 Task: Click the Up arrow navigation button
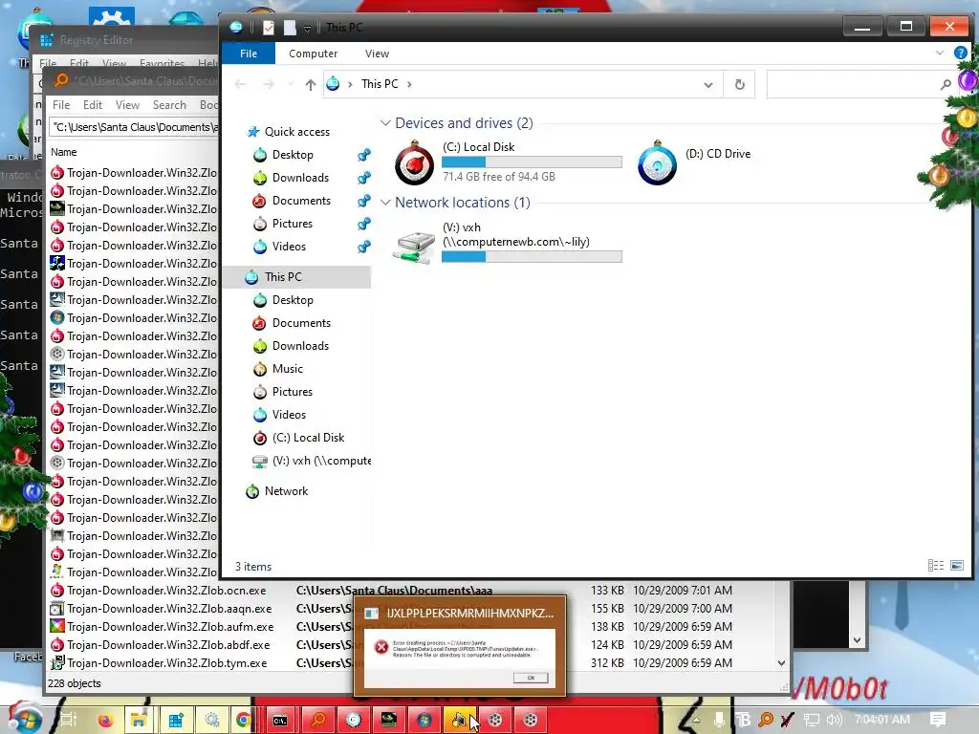pos(311,84)
